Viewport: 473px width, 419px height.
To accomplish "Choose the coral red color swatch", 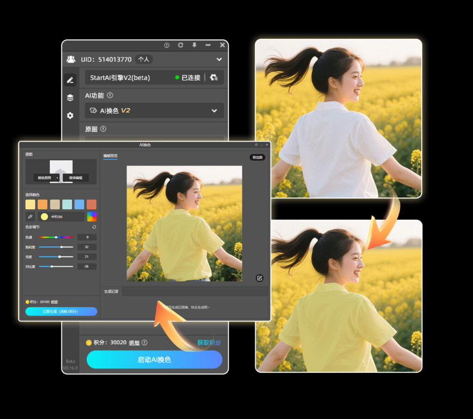I will (91, 204).
